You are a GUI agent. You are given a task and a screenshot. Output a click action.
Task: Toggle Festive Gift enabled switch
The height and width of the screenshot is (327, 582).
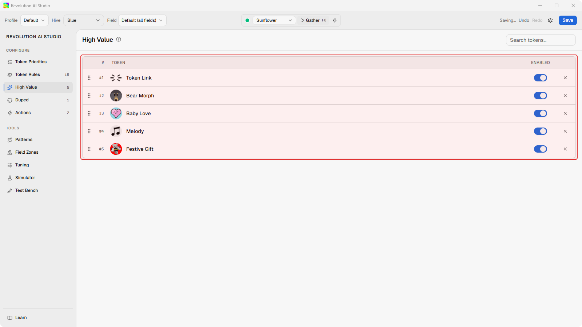pyautogui.click(x=541, y=149)
